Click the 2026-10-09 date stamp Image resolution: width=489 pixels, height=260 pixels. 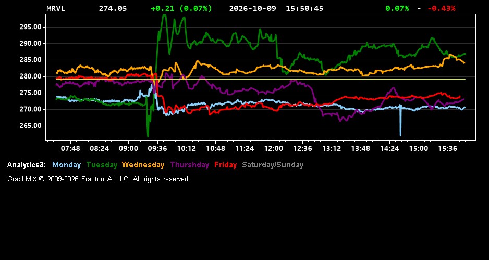(x=253, y=8)
